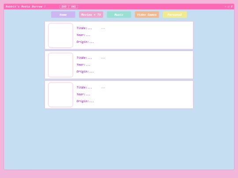Click the "Origin:..." text in the third card
The width and height of the screenshot is (238, 178).
click(85, 101)
